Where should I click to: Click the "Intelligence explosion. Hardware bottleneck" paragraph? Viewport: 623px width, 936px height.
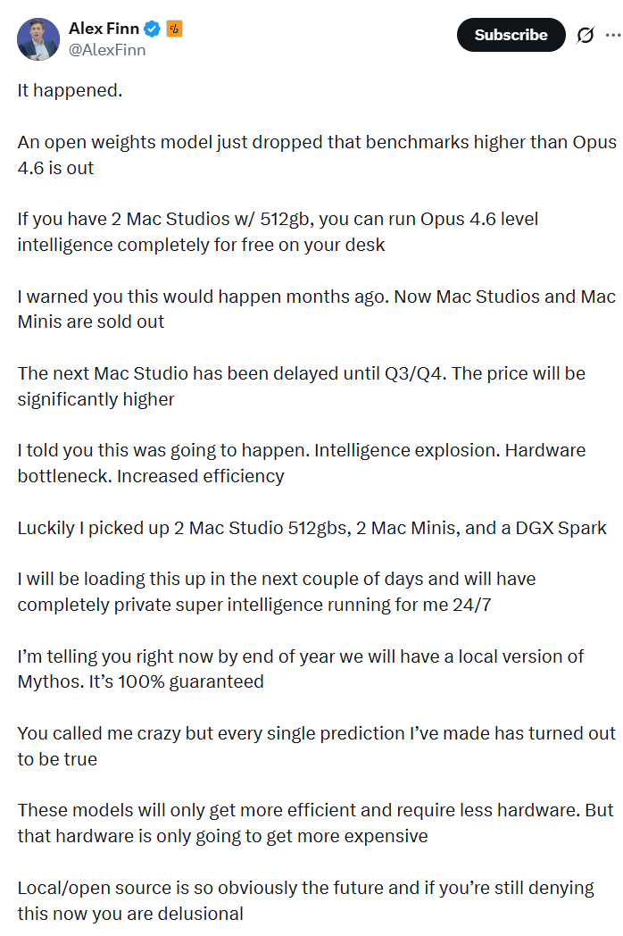point(299,463)
